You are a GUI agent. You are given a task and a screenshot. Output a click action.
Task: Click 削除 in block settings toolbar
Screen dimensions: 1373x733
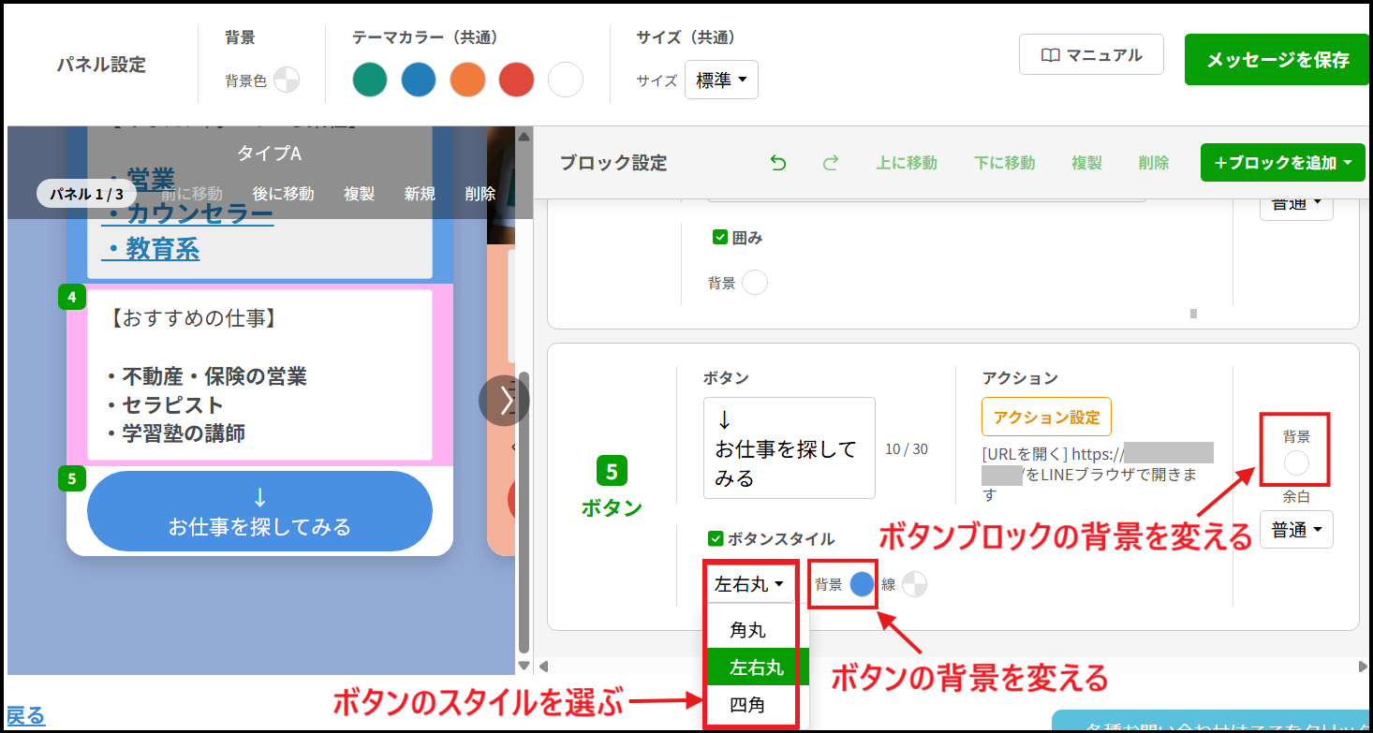[1154, 163]
